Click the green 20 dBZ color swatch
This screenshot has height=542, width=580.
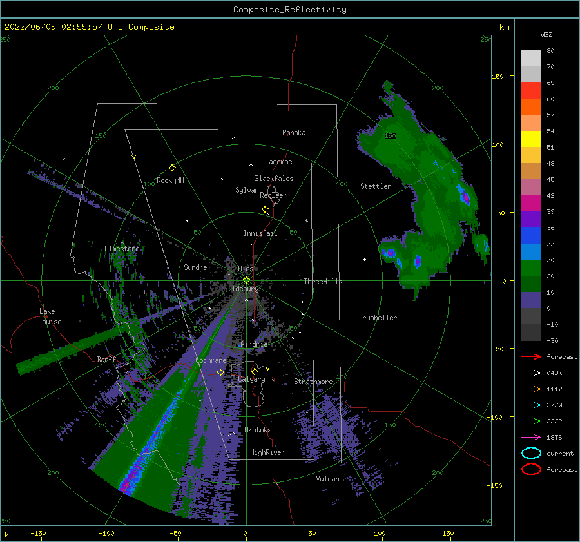coord(531,268)
